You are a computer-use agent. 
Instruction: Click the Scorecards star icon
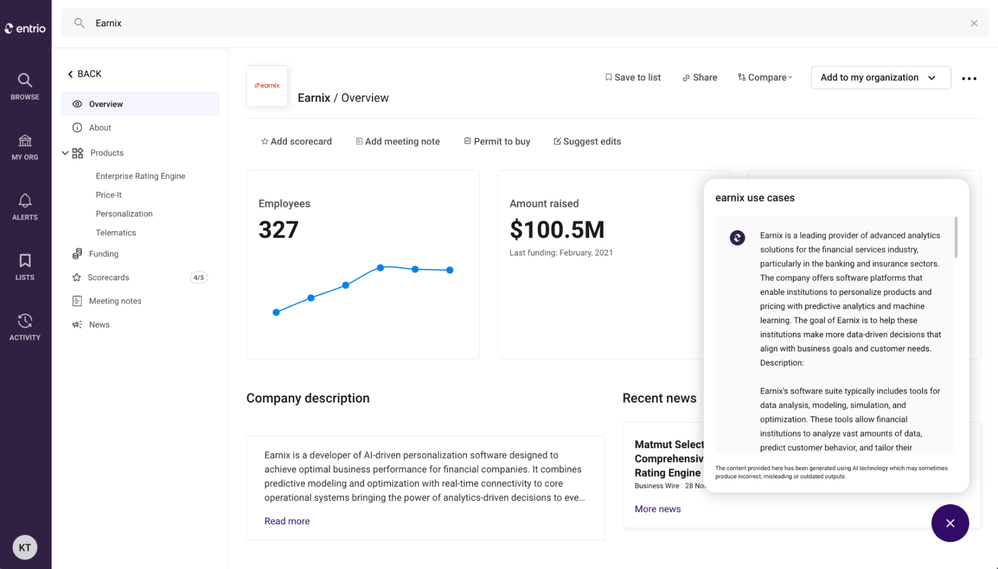point(76,278)
